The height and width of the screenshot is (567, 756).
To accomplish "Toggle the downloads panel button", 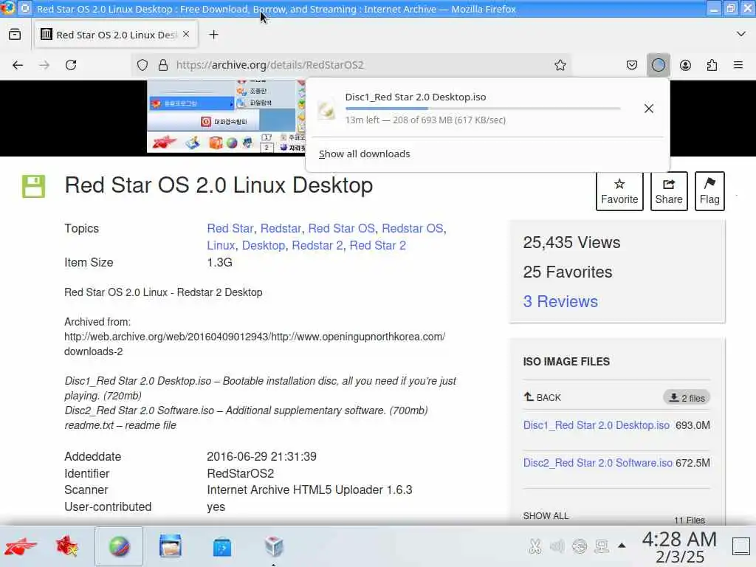I will point(658,65).
